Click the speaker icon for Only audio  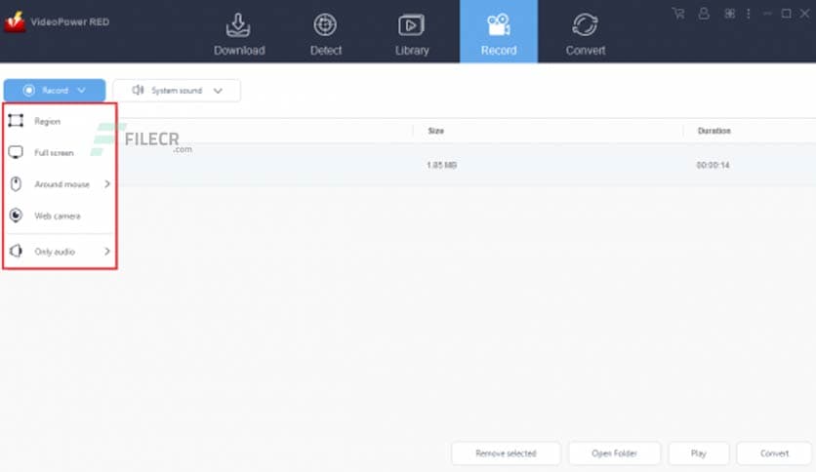[16, 251]
